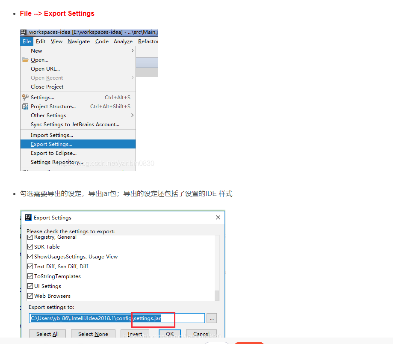Open the Code menu

tap(102, 42)
